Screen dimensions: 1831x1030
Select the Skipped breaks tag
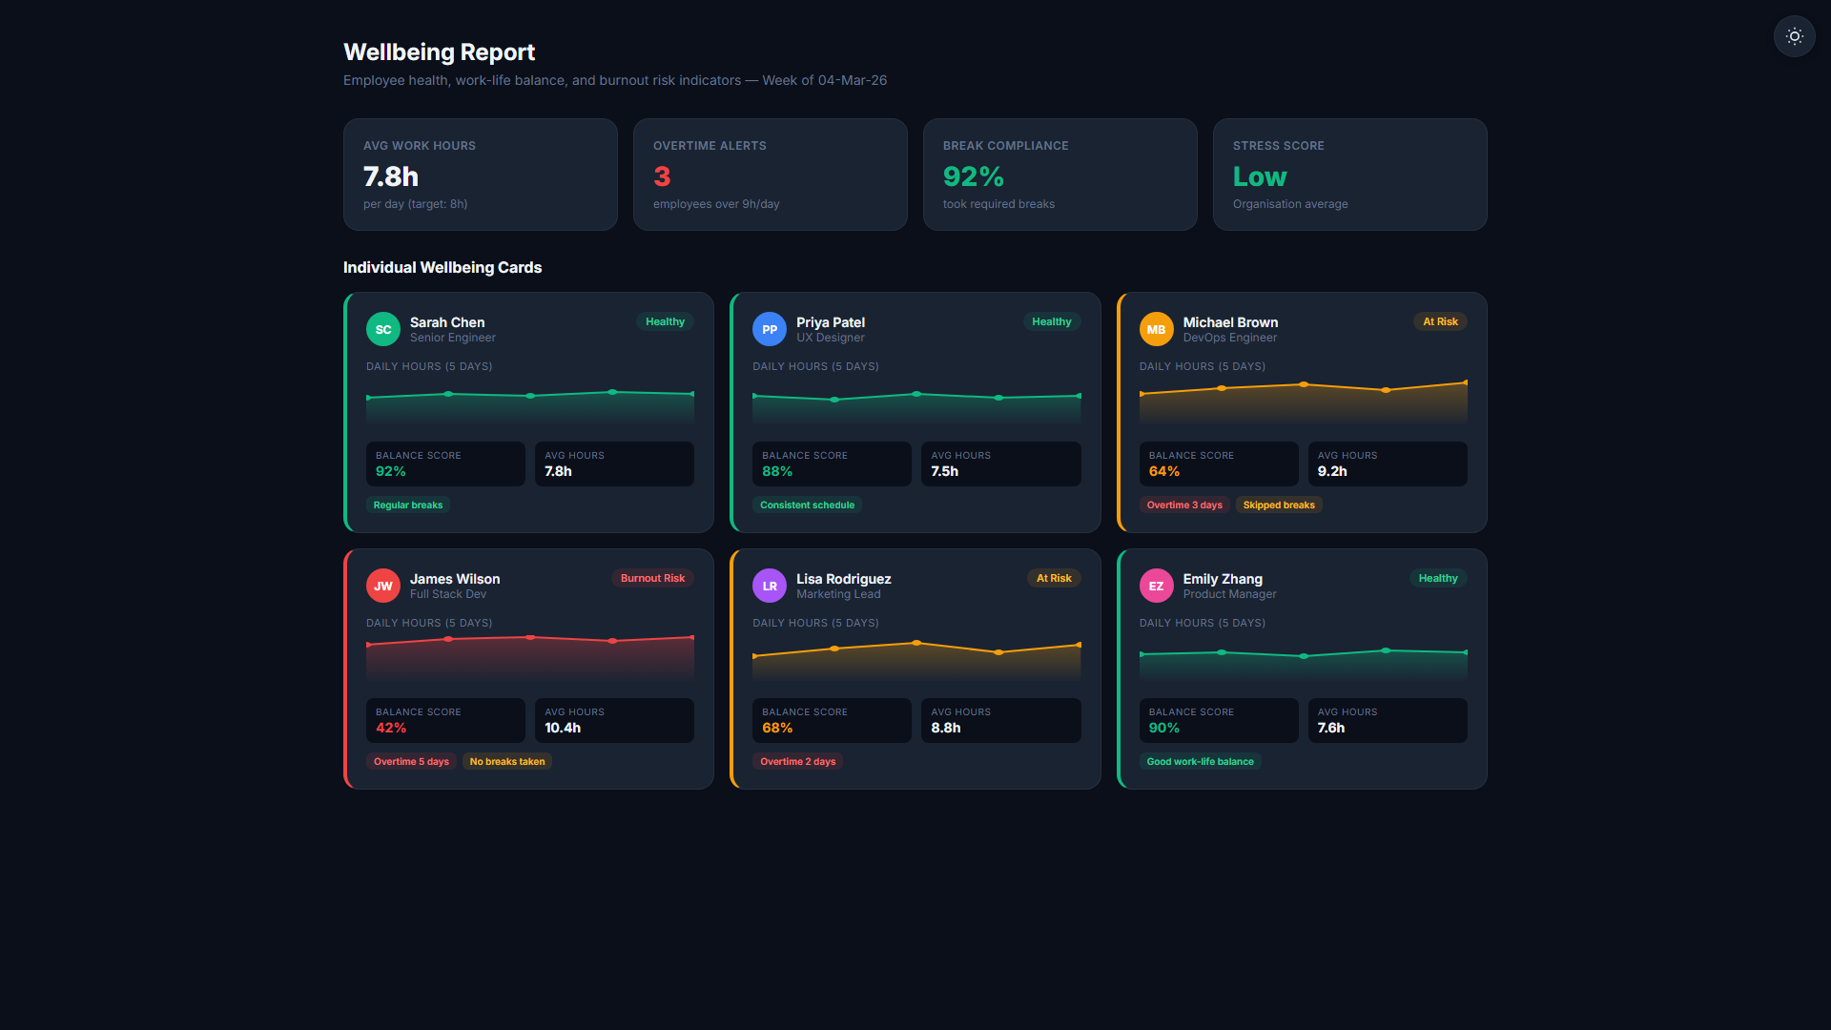click(x=1278, y=505)
